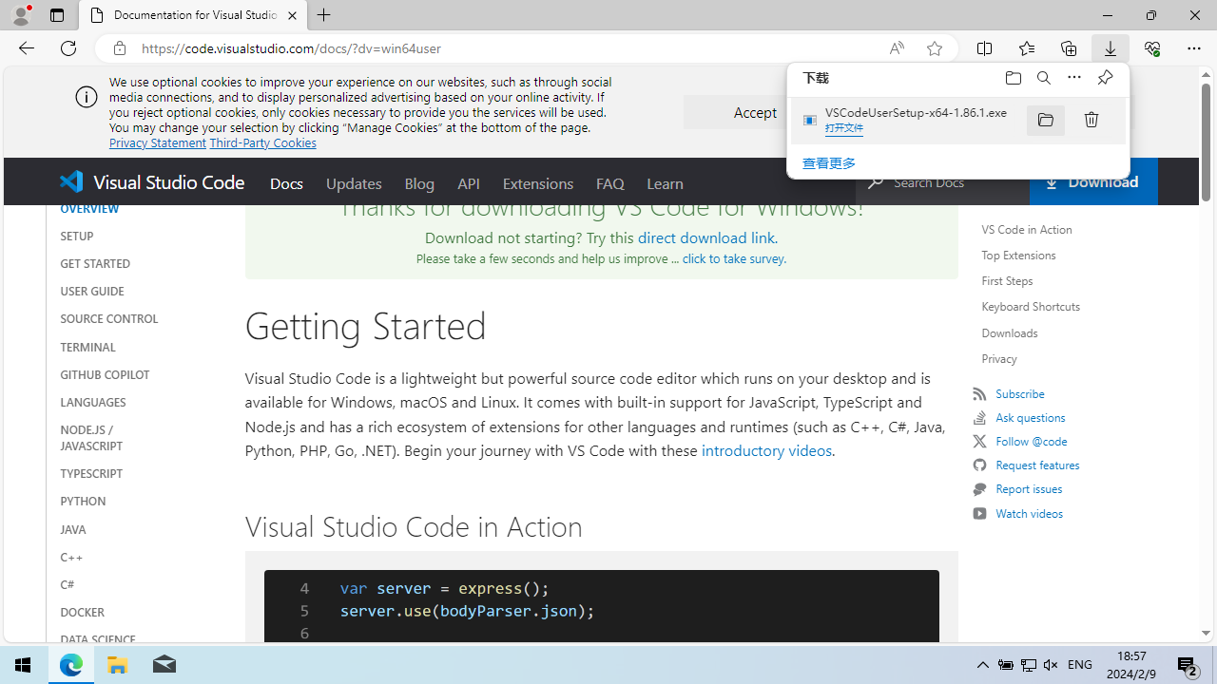
Task: Pin the downloads panel
Action: click(x=1105, y=78)
